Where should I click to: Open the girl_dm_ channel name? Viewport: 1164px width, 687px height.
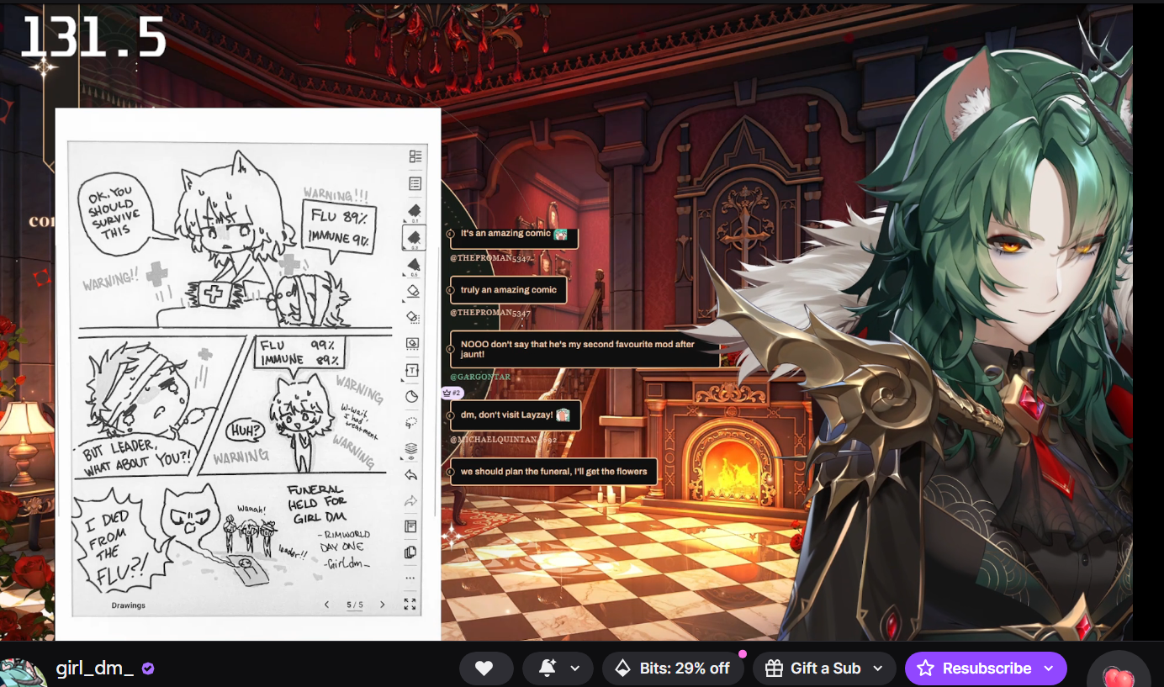[x=95, y=669]
